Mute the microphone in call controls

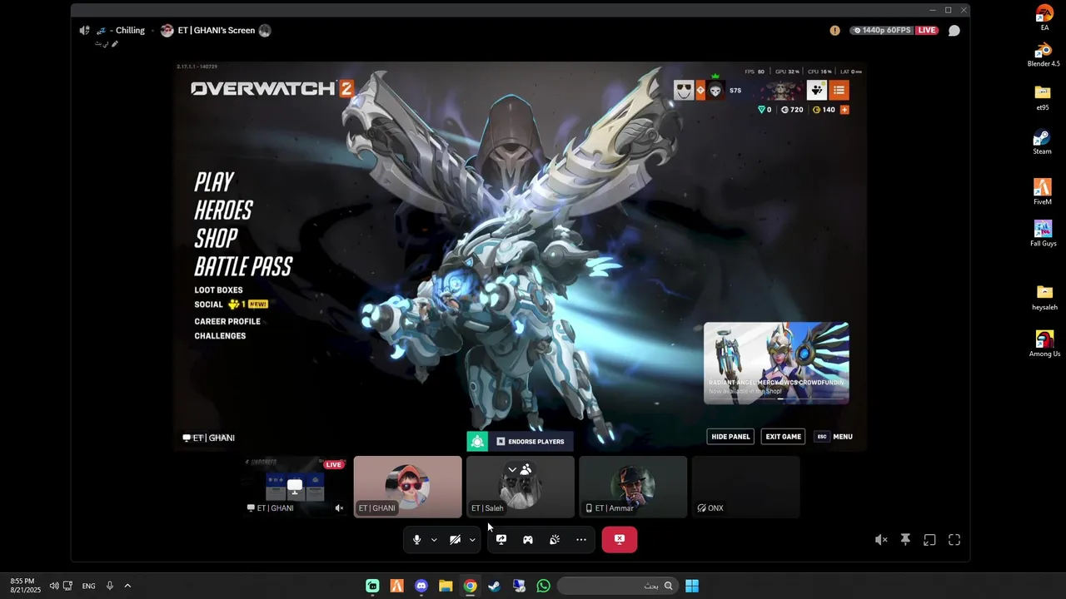[x=417, y=540]
